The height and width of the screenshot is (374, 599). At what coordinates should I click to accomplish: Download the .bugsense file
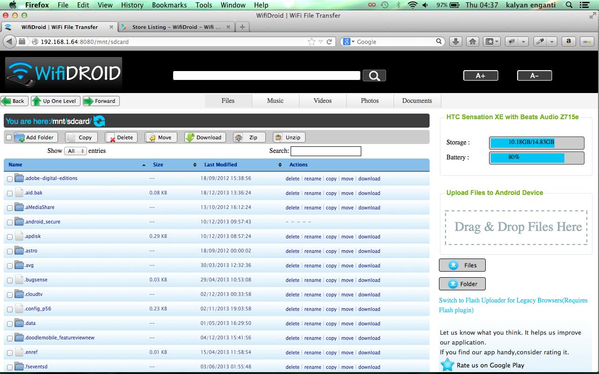click(x=369, y=280)
